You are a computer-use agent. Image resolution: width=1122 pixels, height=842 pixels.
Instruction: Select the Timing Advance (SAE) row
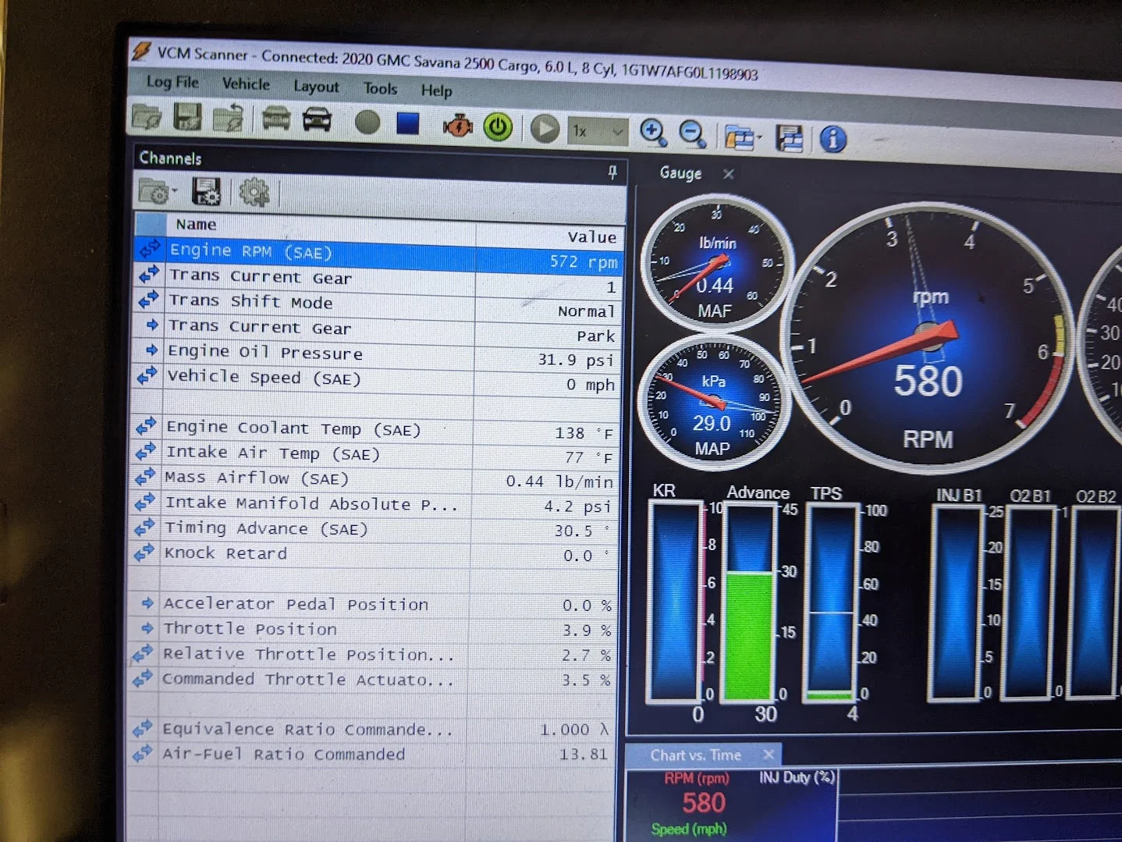372,529
